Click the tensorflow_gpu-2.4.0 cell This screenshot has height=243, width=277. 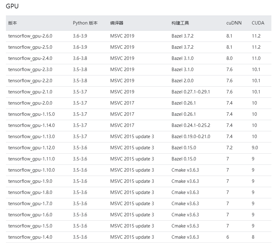coord(30,58)
